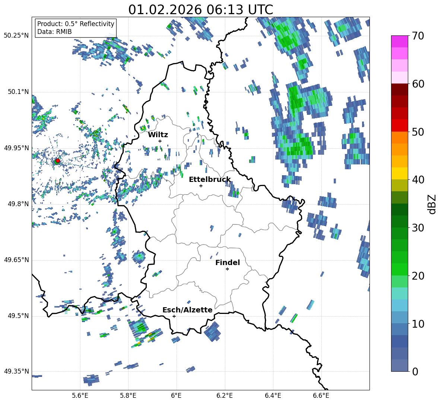Click the 70 value on the colorbar
Screen dimensions: 441x403
point(418,36)
